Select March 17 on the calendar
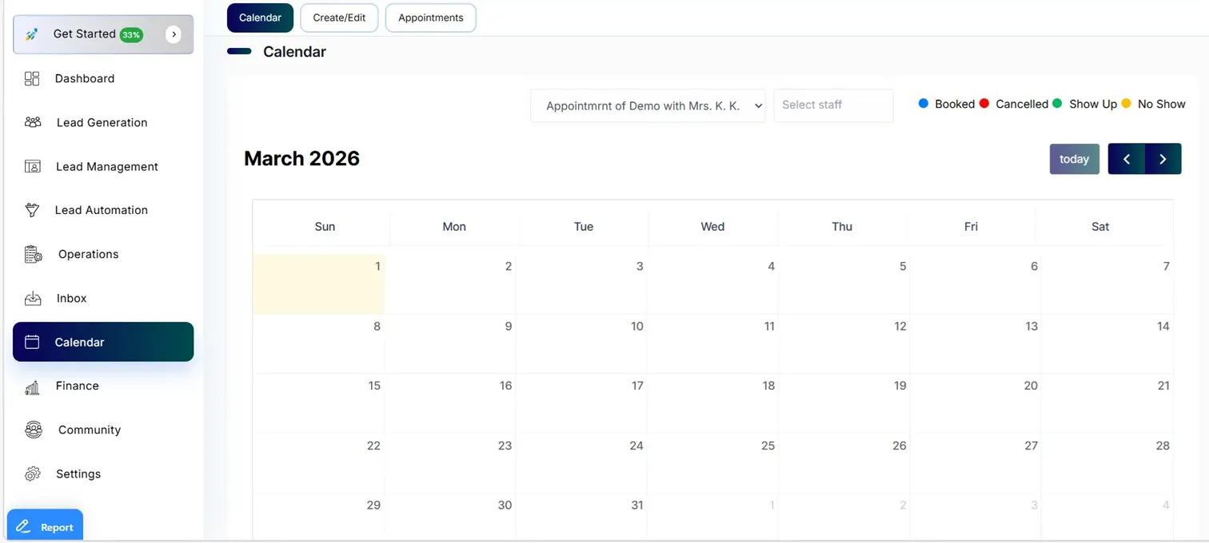The image size is (1209, 543). click(582, 402)
